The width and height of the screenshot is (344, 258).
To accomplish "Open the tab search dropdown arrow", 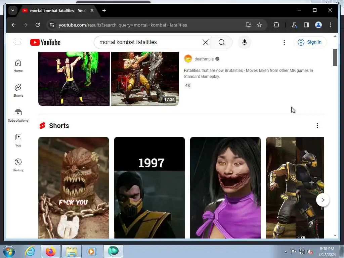I will coord(13,10).
